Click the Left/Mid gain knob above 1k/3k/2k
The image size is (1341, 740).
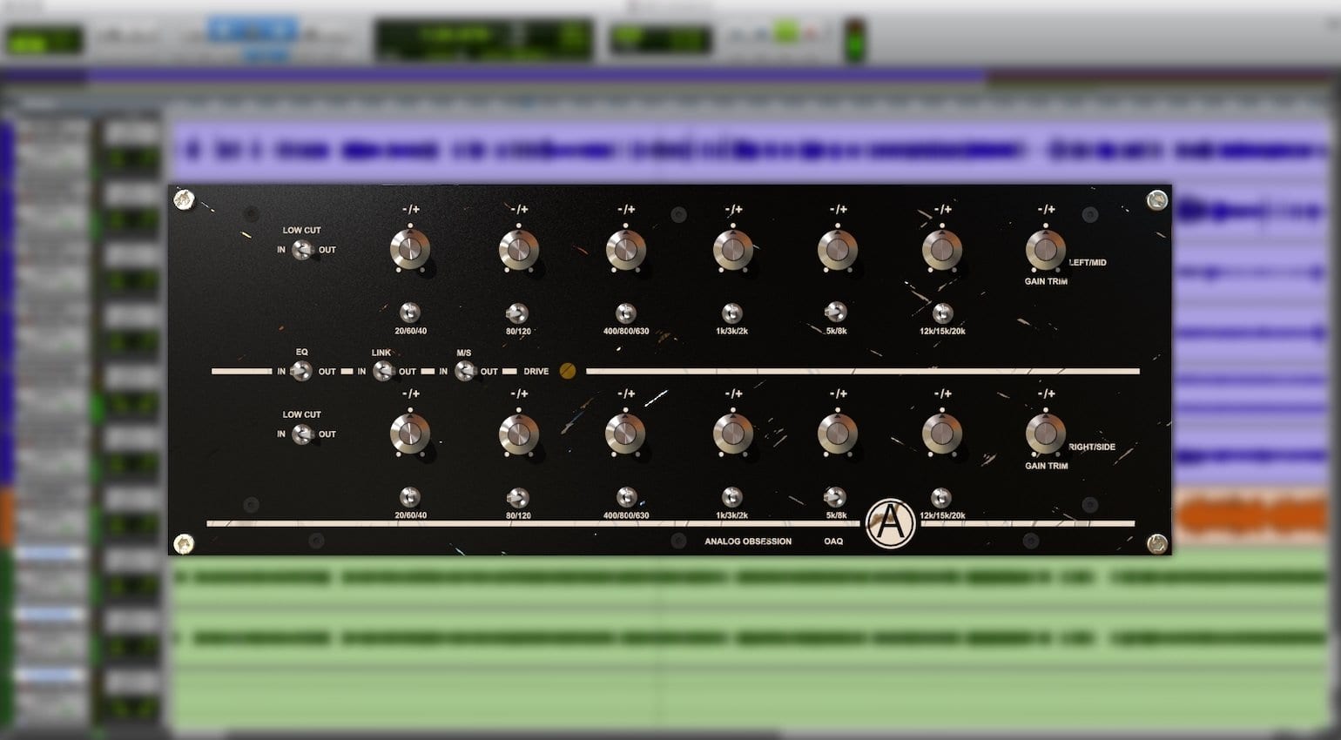pyautogui.click(x=733, y=250)
